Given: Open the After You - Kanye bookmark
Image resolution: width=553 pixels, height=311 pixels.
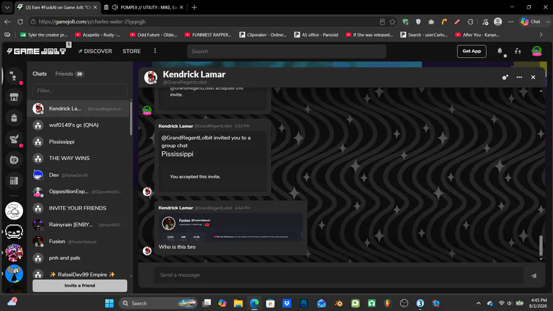Looking at the screenshot, I should [477, 34].
